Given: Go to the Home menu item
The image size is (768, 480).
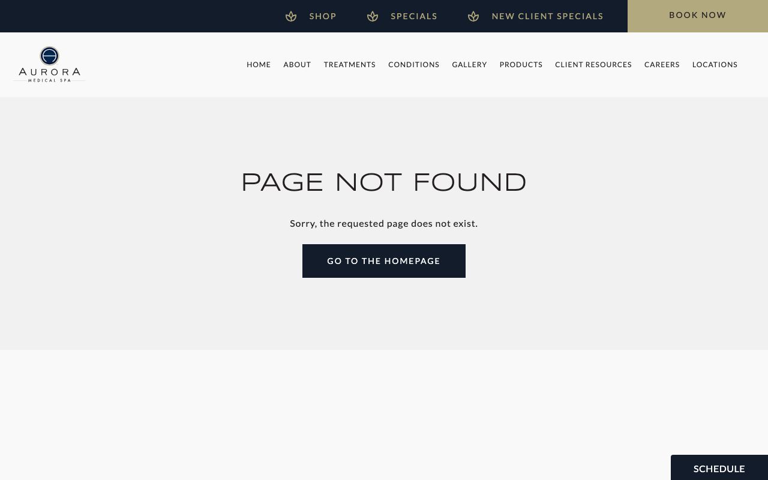Looking at the screenshot, I should coord(259,65).
